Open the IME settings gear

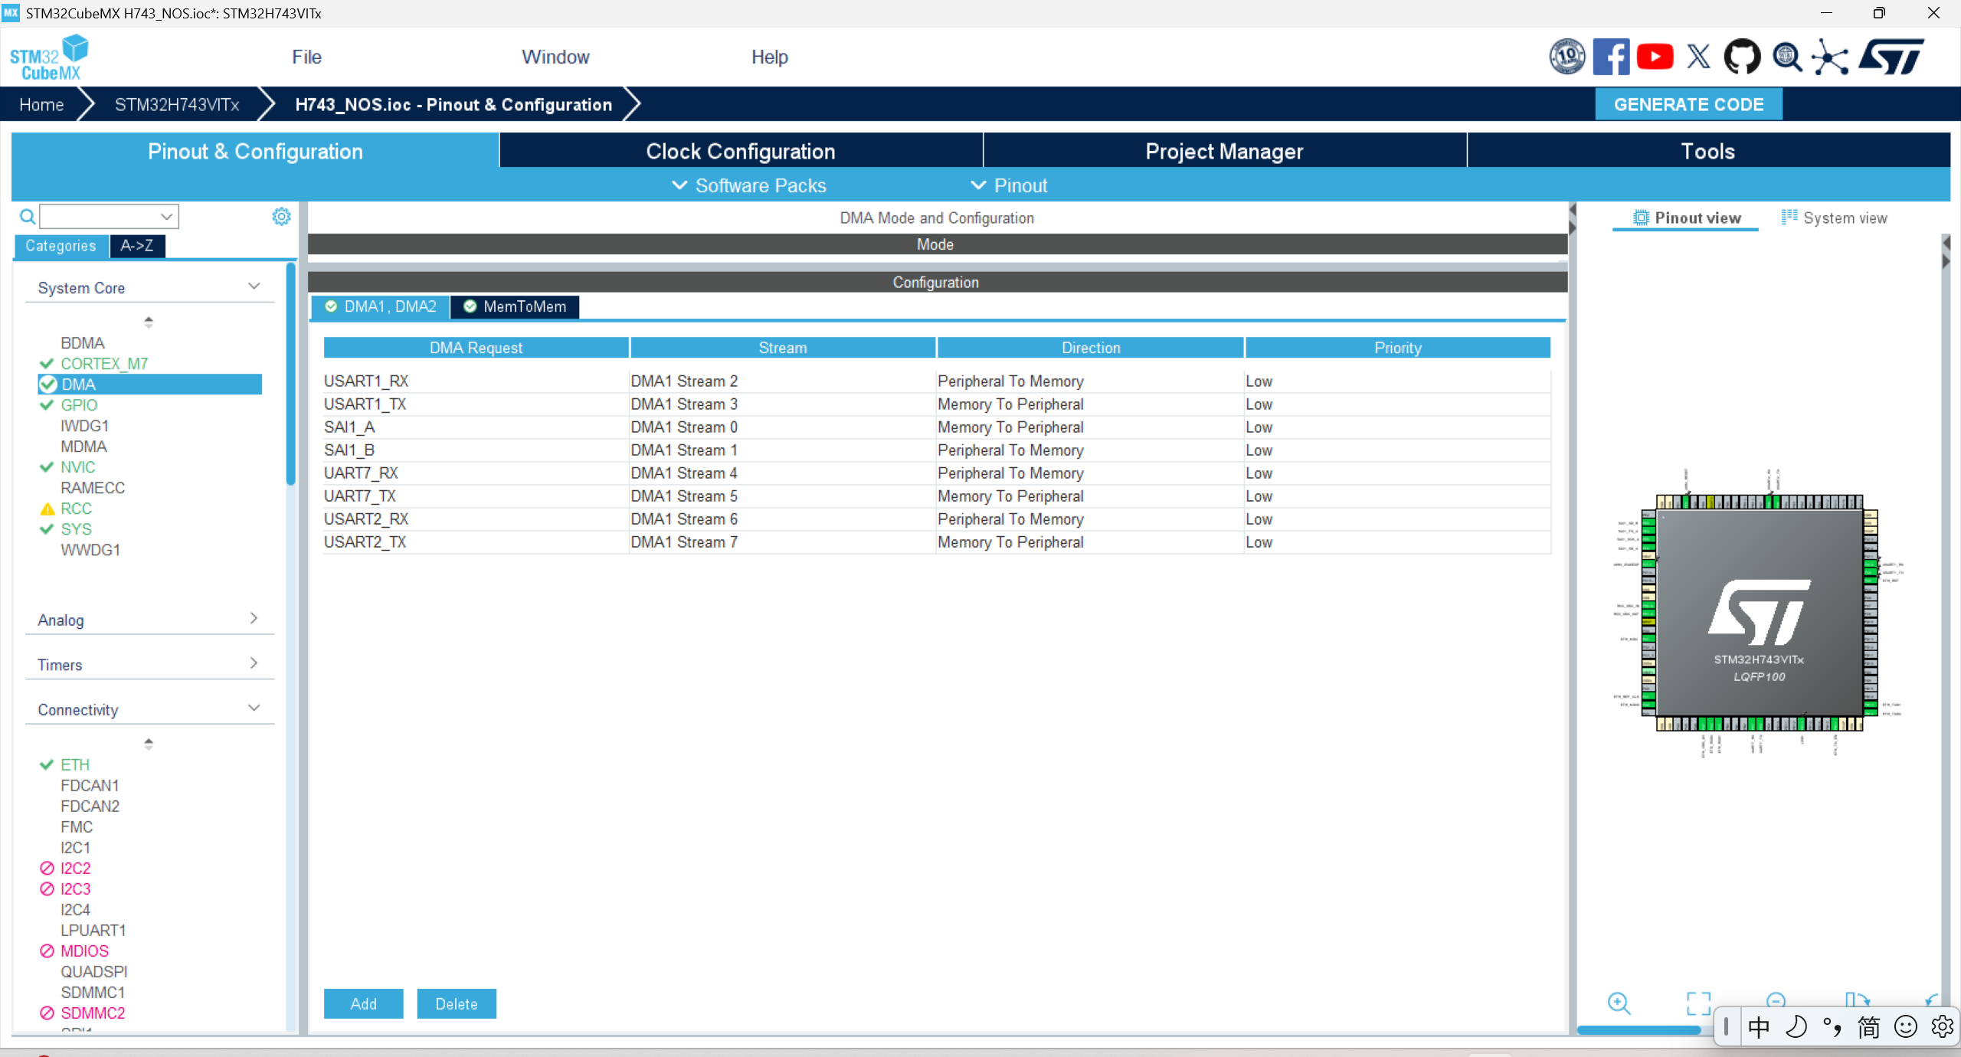click(x=1942, y=1026)
